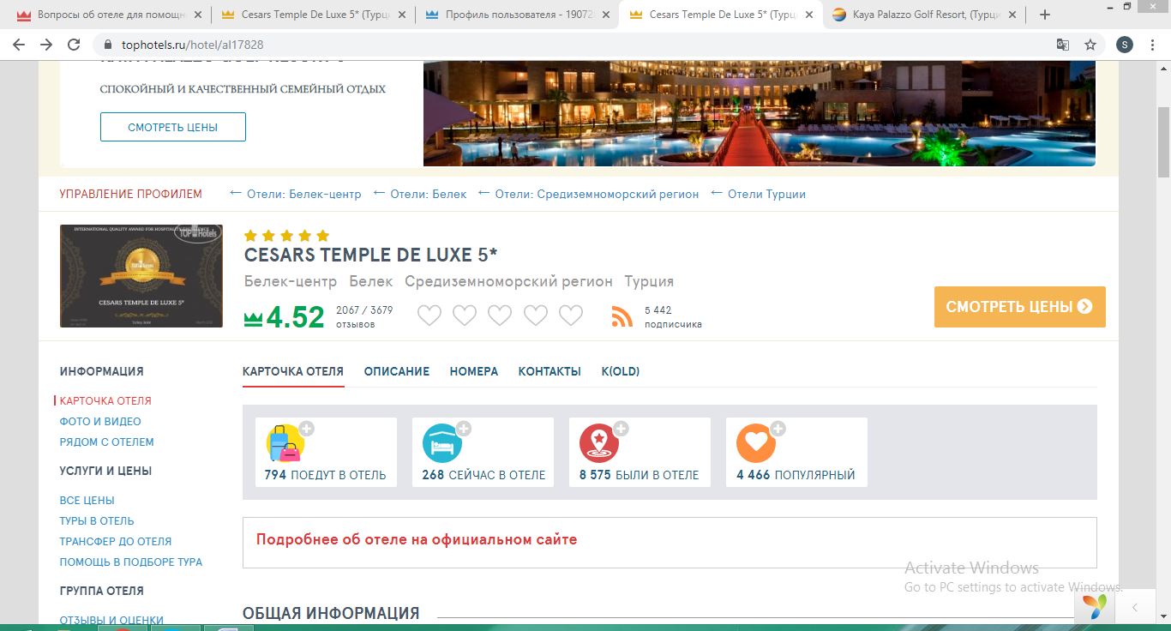This screenshot has height=631, width=1171.
Task: Select 'Описание' tab
Action: click(x=397, y=371)
